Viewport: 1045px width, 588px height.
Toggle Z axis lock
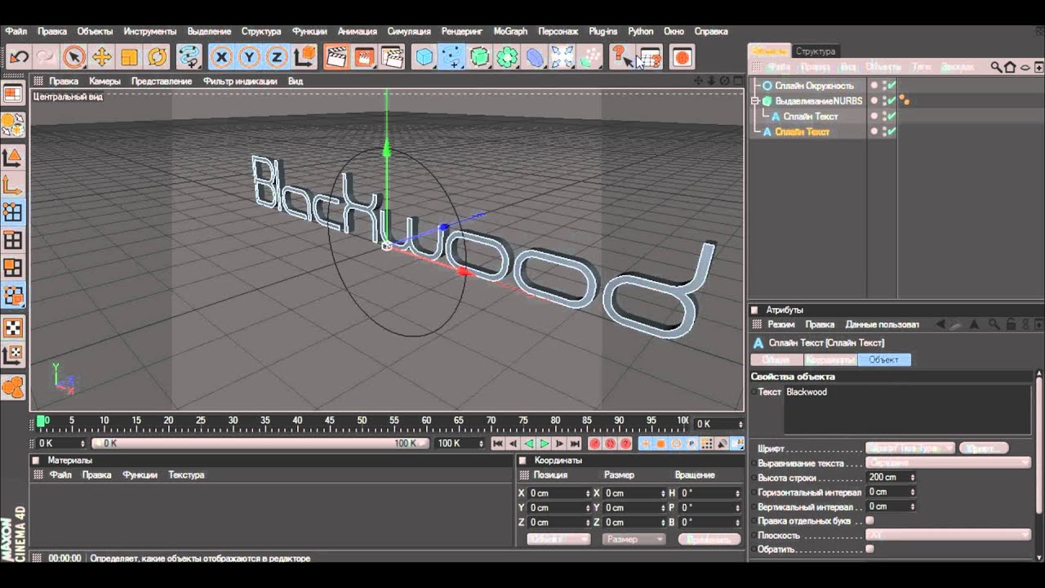point(277,56)
